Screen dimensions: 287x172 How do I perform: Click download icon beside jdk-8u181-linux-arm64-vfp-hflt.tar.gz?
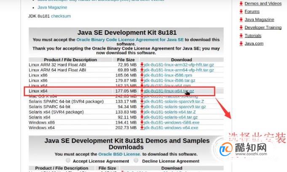click(x=142, y=70)
